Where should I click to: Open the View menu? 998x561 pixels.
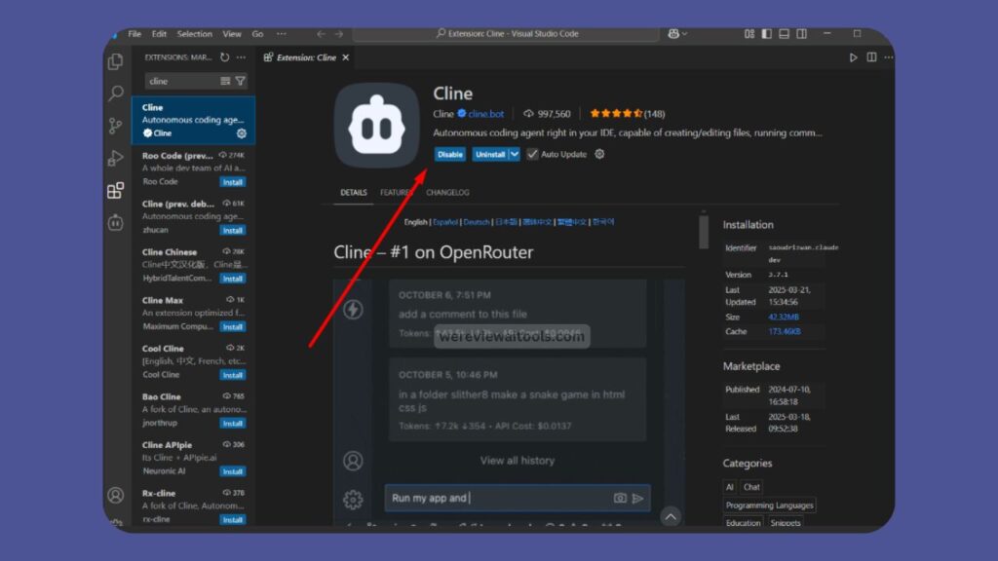(232, 34)
